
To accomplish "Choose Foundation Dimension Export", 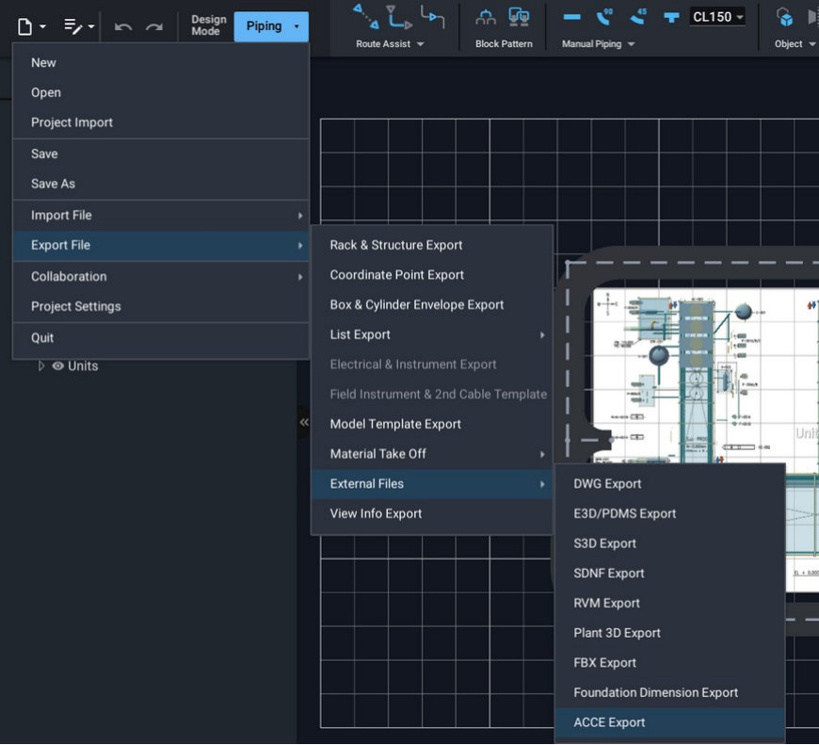I will tap(670, 692).
